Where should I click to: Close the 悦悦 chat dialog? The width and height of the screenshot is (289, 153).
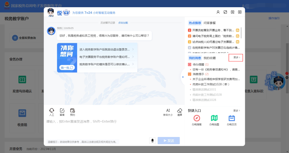coord(240,12)
